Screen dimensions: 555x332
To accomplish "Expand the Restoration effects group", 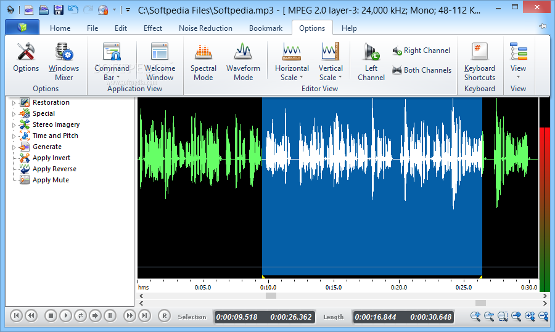I will pyautogui.click(x=14, y=103).
